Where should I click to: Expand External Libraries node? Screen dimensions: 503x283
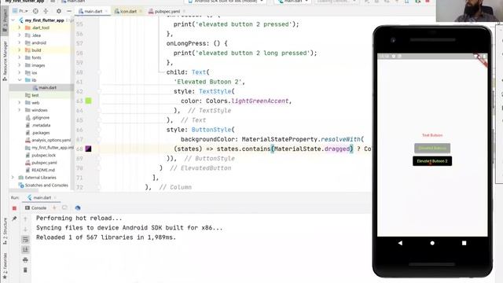tap(13, 178)
